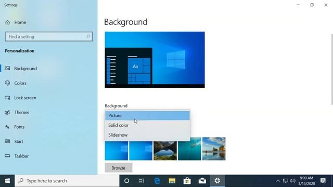Click the search magnifier in Find a setting
This screenshot has height=187, width=333.
pos(88,36)
